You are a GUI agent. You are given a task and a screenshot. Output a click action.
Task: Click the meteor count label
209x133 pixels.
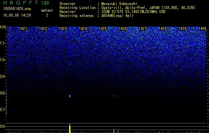click(47, 10)
